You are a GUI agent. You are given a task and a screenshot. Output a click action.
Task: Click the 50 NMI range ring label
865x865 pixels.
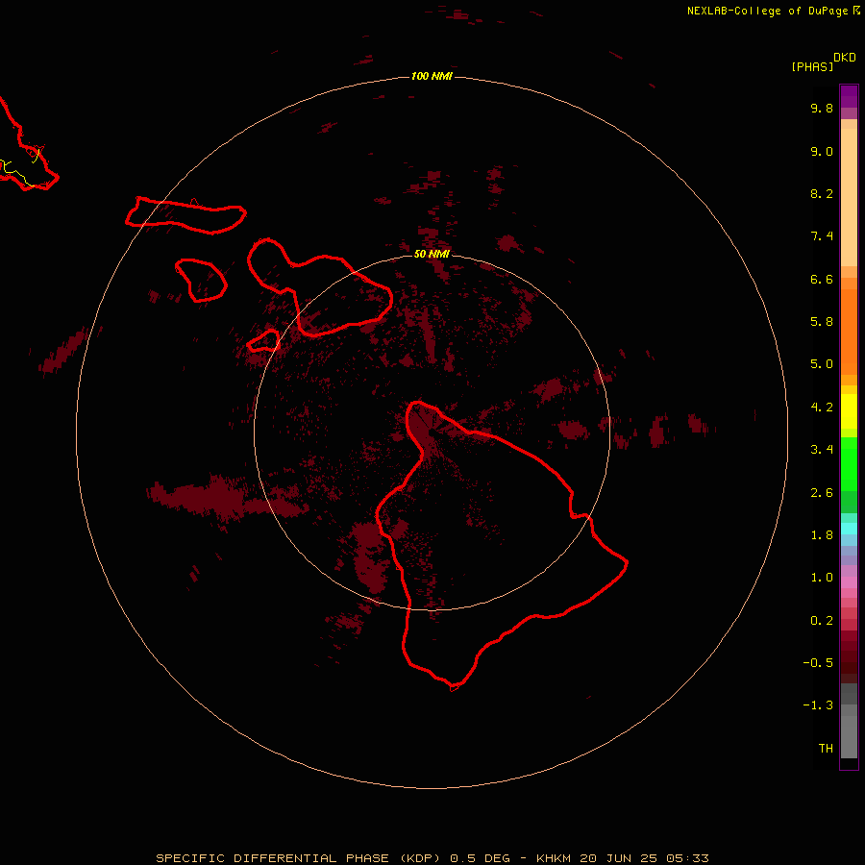click(x=432, y=254)
